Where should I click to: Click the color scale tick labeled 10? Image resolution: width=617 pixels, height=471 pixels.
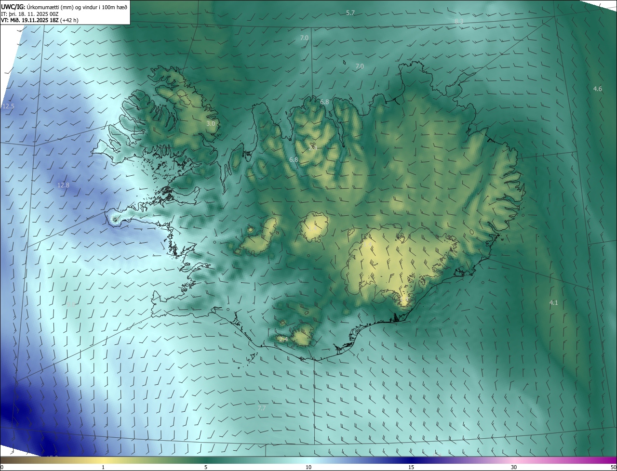click(x=308, y=467)
